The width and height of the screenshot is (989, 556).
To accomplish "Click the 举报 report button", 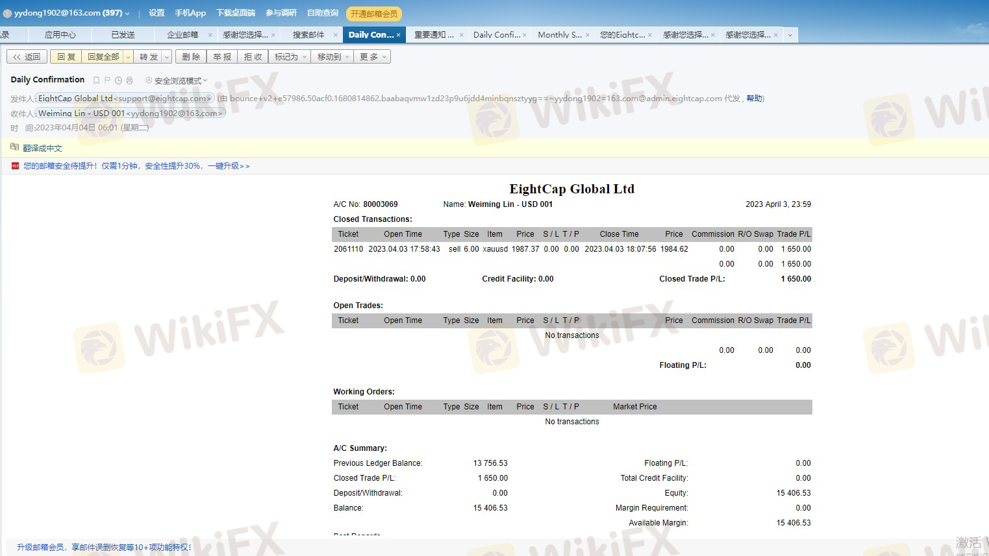I will point(222,57).
